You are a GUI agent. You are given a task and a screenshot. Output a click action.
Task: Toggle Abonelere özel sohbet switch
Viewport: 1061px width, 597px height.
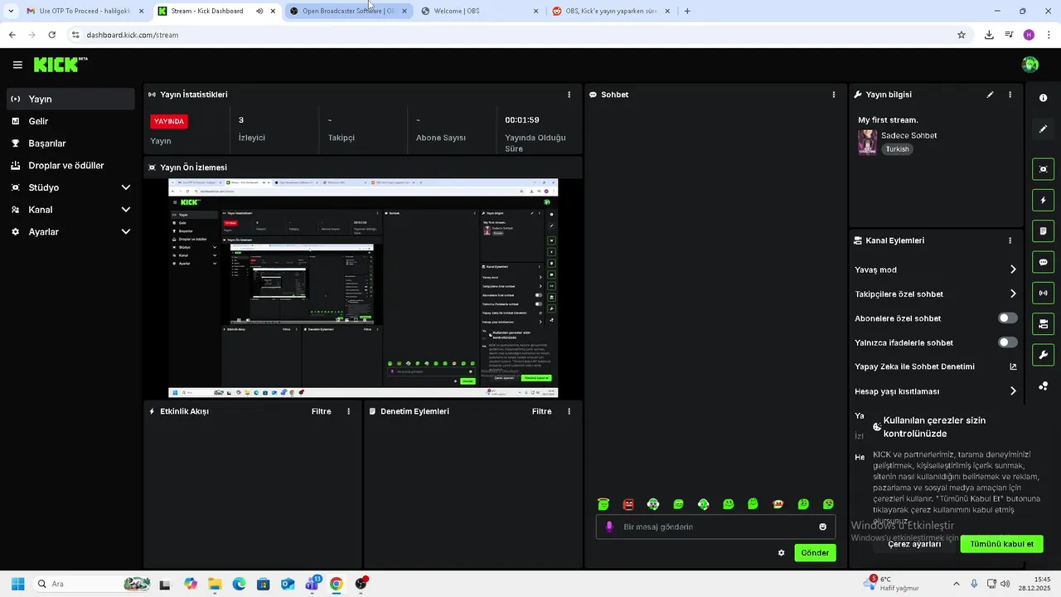pyautogui.click(x=1008, y=318)
